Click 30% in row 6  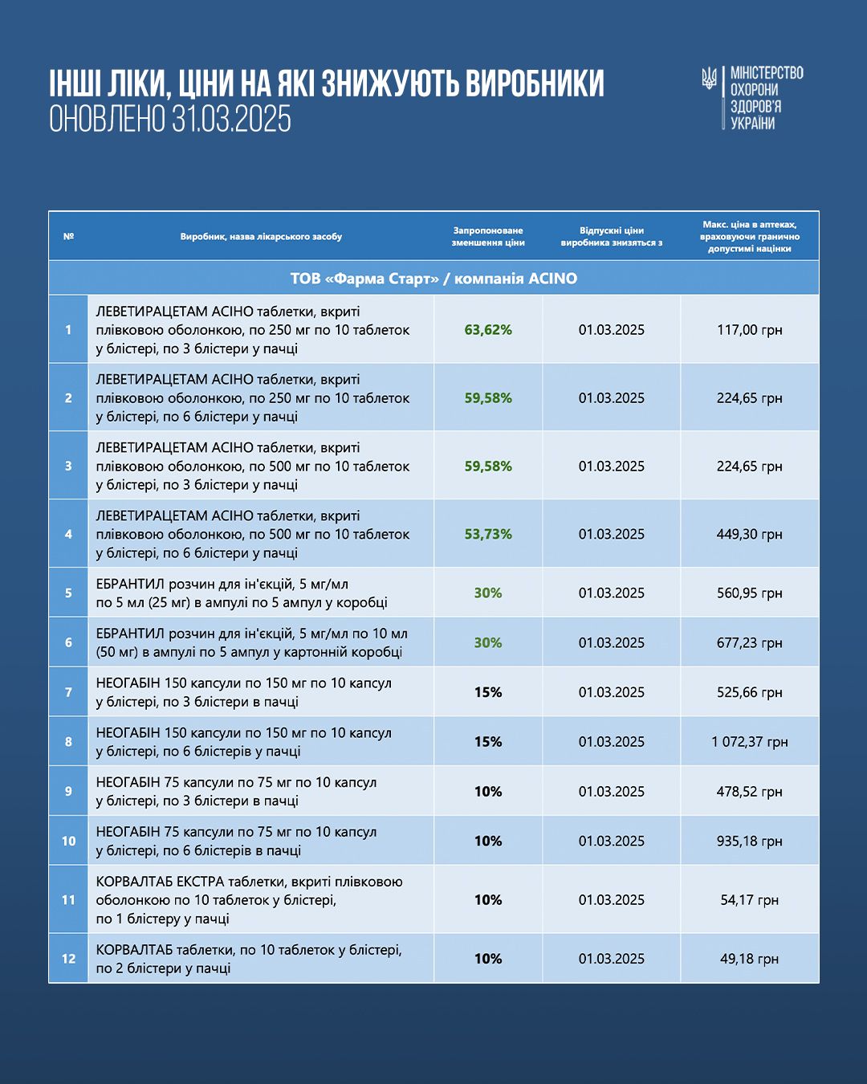point(488,643)
